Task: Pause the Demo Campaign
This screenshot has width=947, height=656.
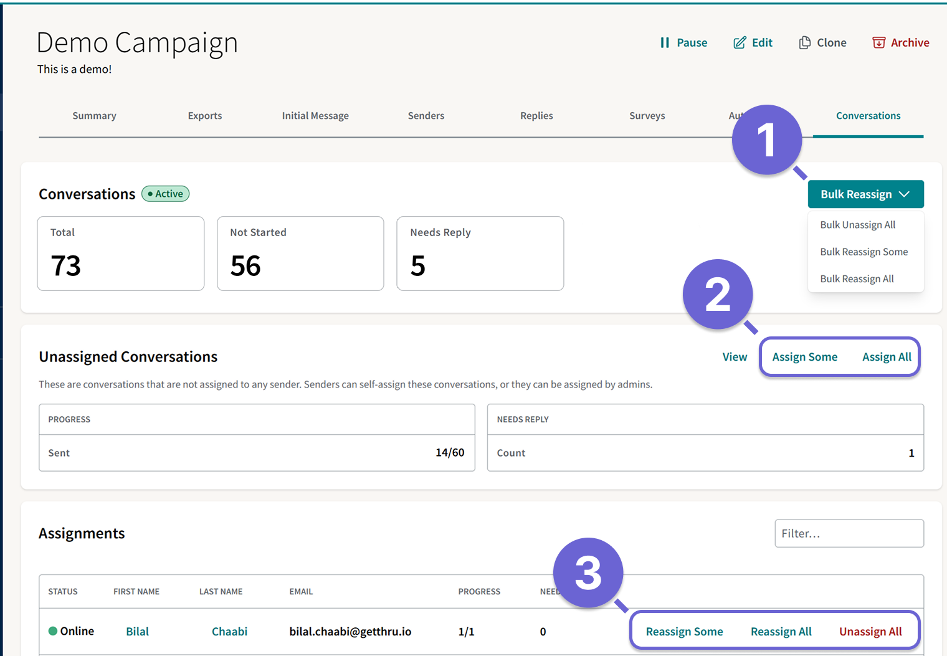Action: click(684, 42)
